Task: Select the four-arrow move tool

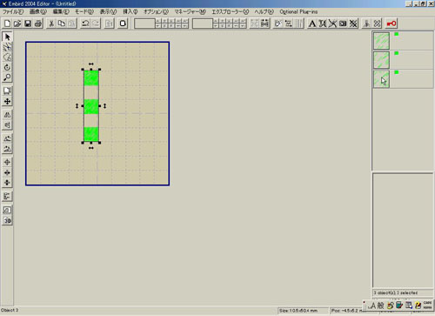Action: pyautogui.click(x=7, y=101)
